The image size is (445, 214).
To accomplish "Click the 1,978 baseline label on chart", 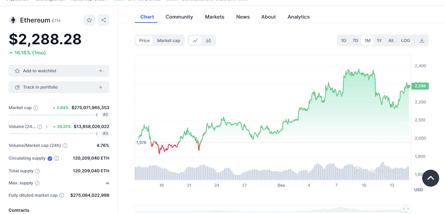I will pos(141,143).
